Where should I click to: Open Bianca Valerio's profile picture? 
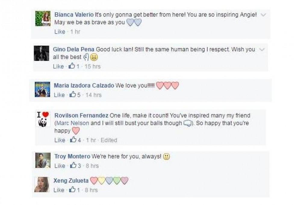pyautogui.click(x=43, y=19)
